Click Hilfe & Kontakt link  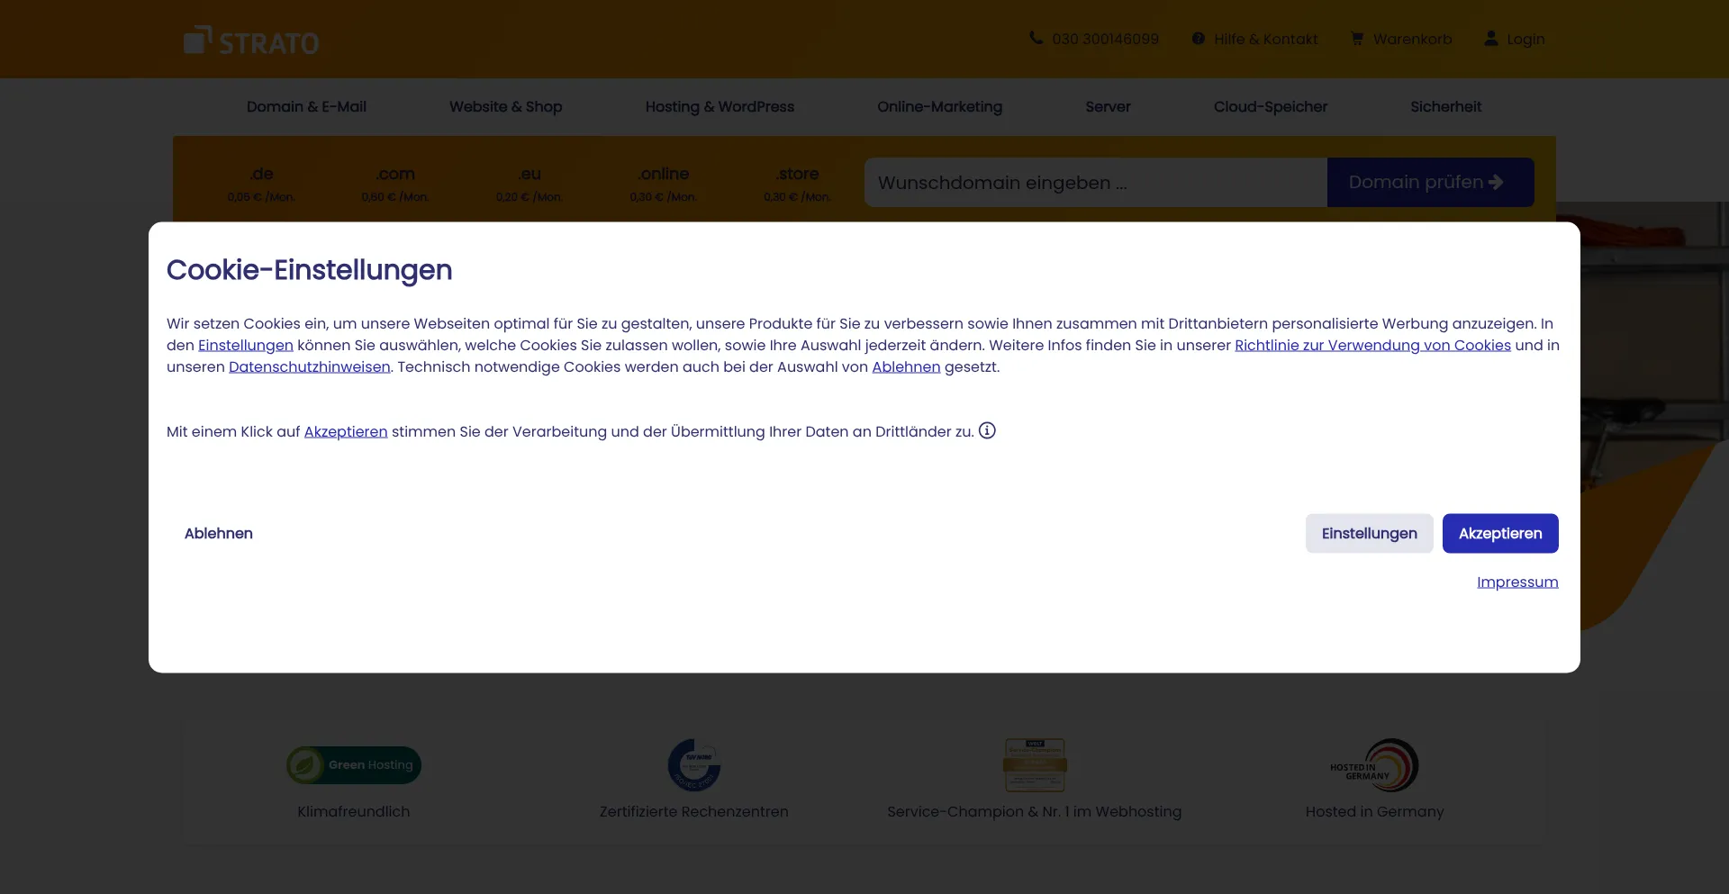1266,40
